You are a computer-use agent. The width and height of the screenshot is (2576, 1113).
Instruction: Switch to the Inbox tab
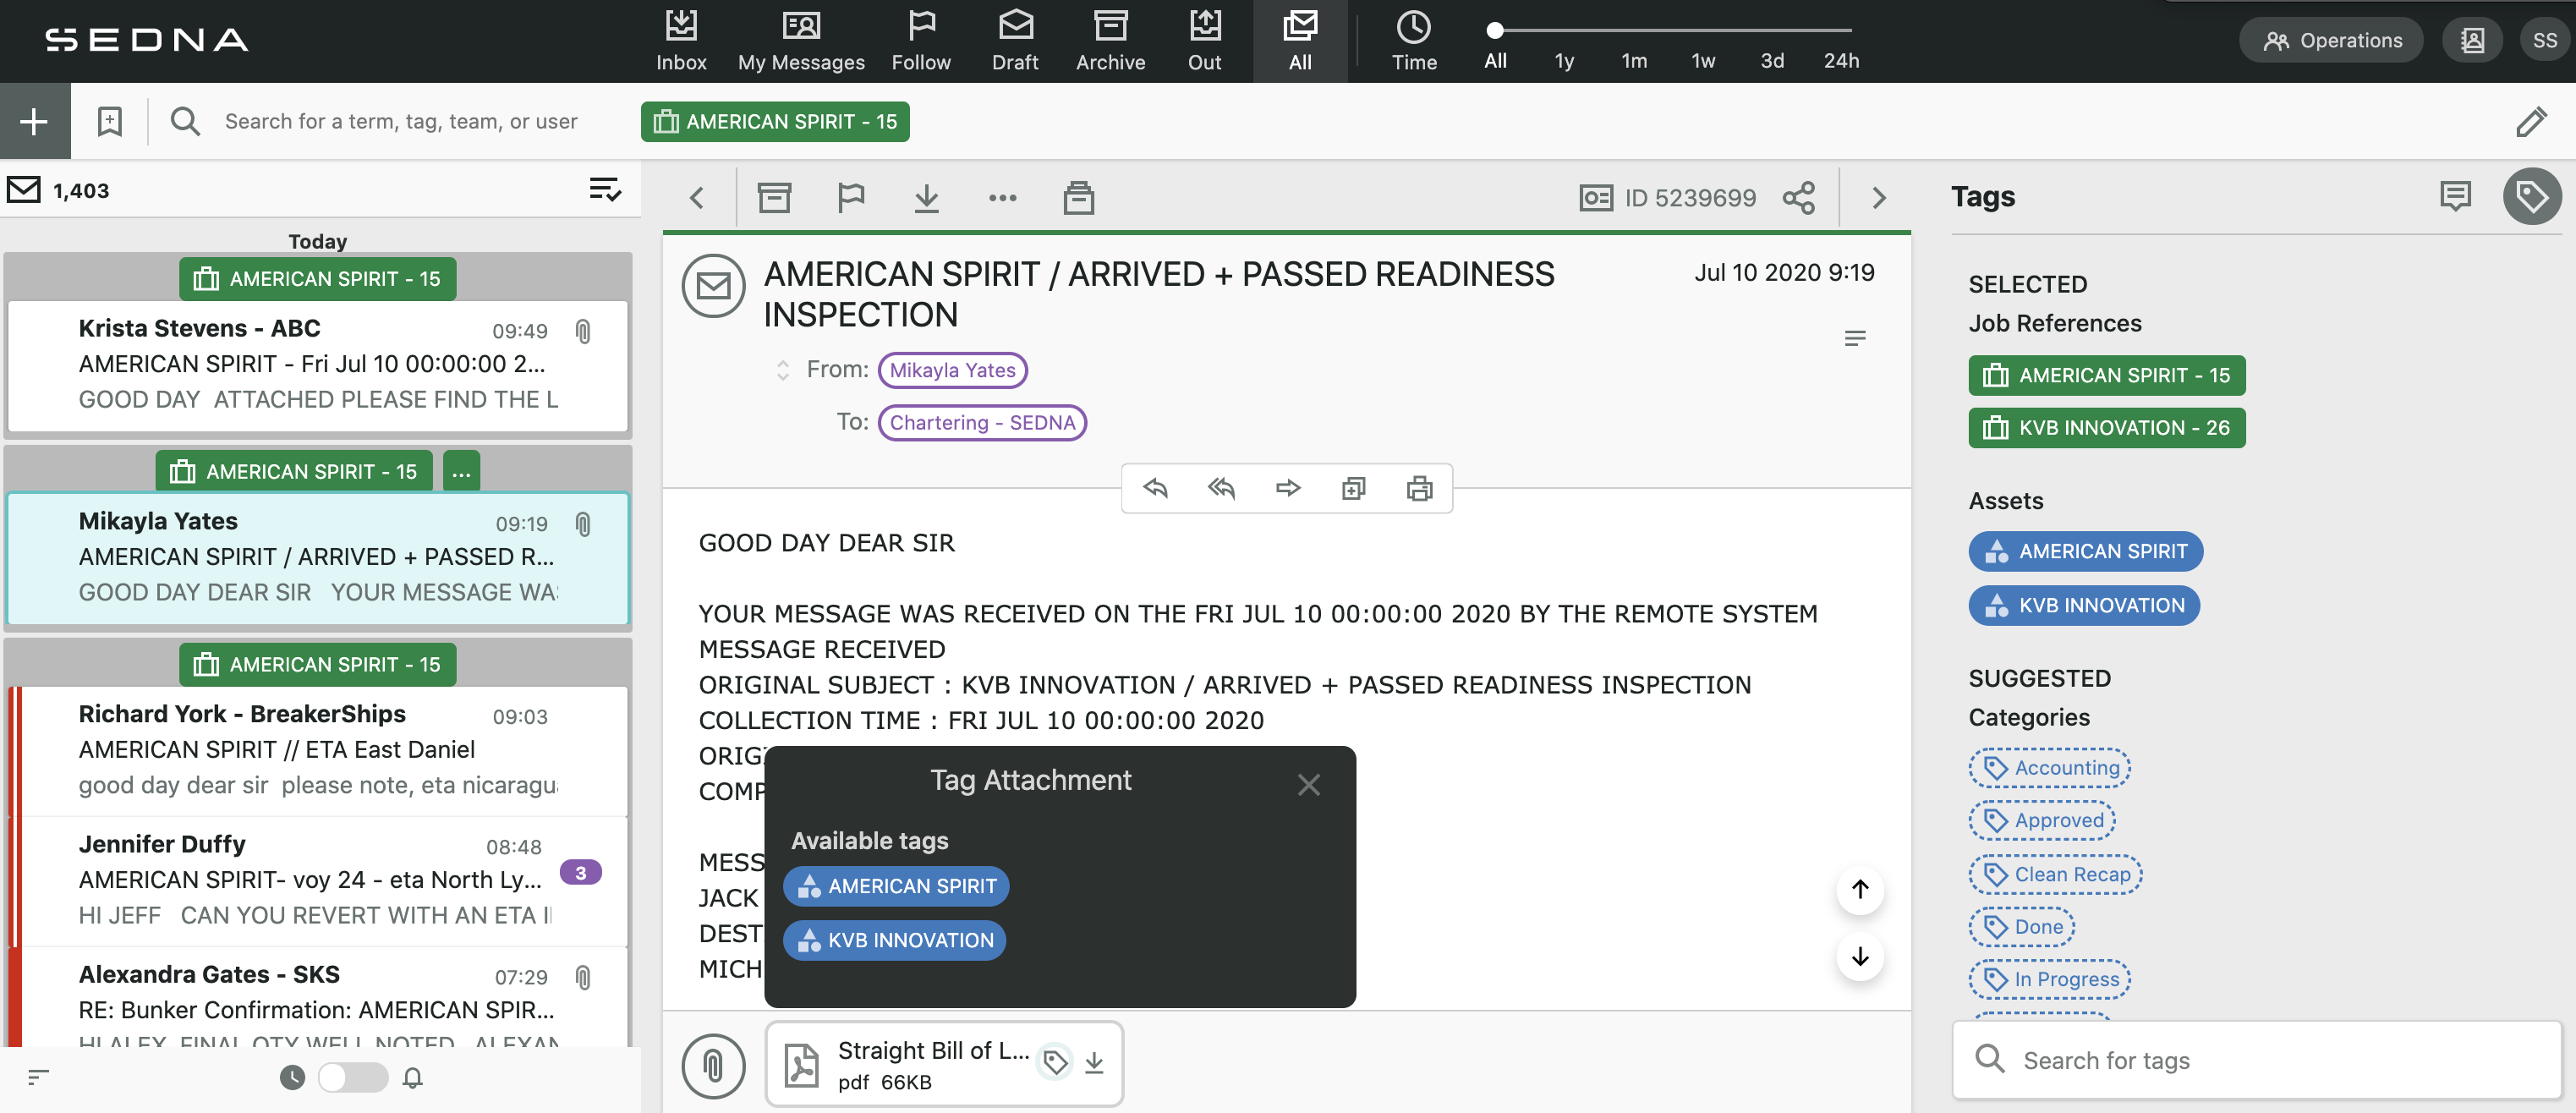tap(681, 40)
